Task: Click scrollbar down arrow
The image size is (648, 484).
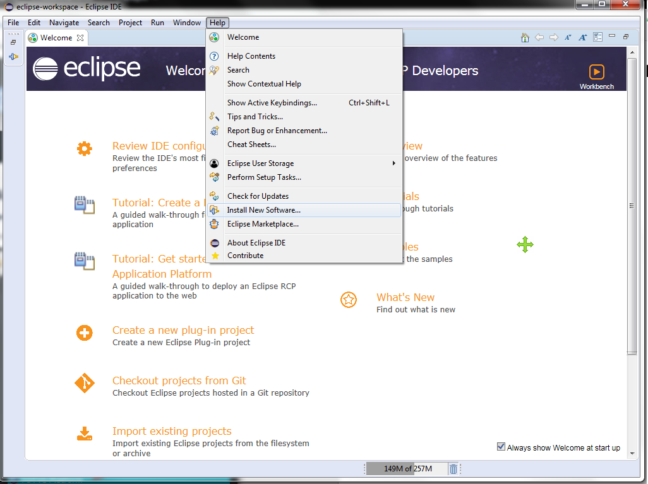Action: [632, 454]
